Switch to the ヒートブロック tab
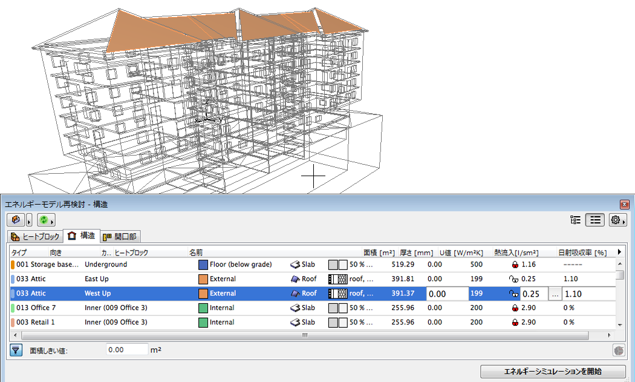This screenshot has height=382, width=635. (35, 237)
